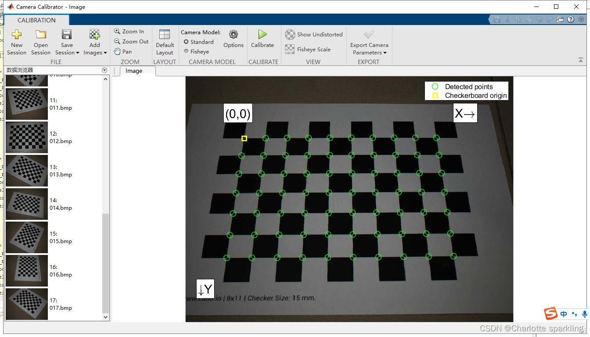Click the Save Session floppy disk icon
The image size is (590, 337).
pos(67,35)
